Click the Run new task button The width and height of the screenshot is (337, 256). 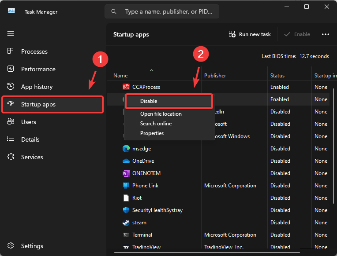pyautogui.click(x=250, y=34)
